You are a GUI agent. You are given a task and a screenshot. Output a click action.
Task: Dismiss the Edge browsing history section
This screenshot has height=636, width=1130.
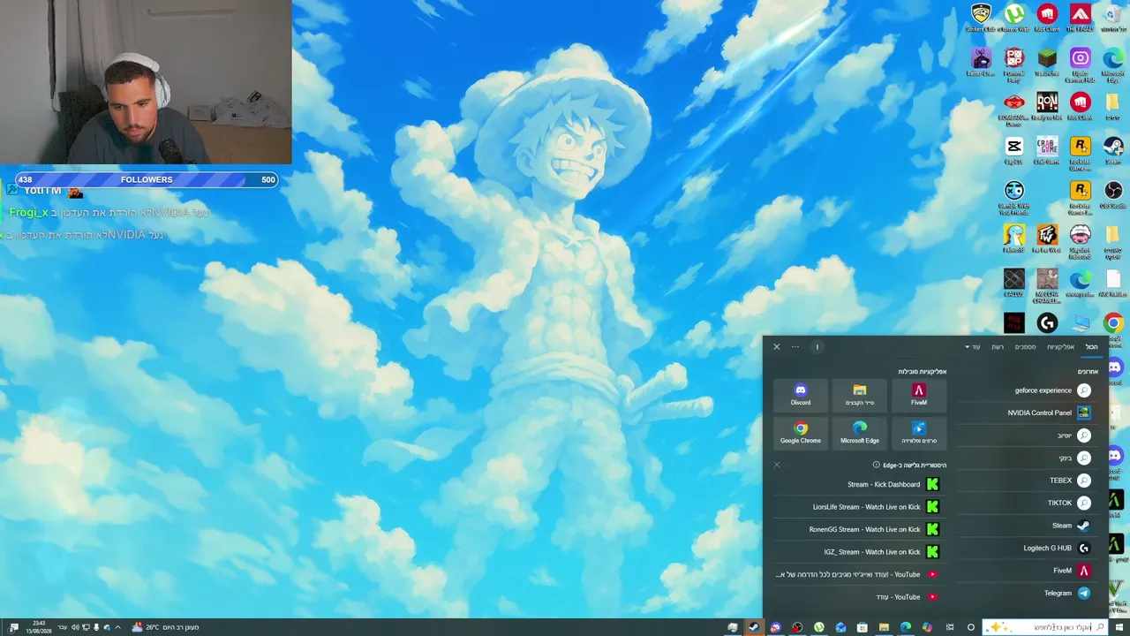click(x=777, y=465)
